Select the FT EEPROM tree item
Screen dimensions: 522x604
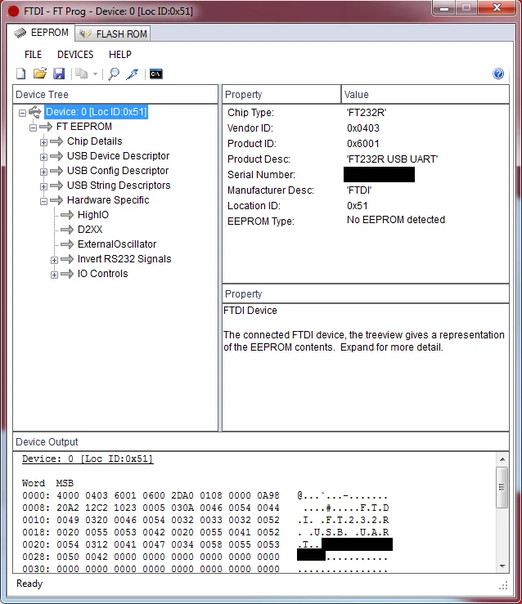[84, 127]
